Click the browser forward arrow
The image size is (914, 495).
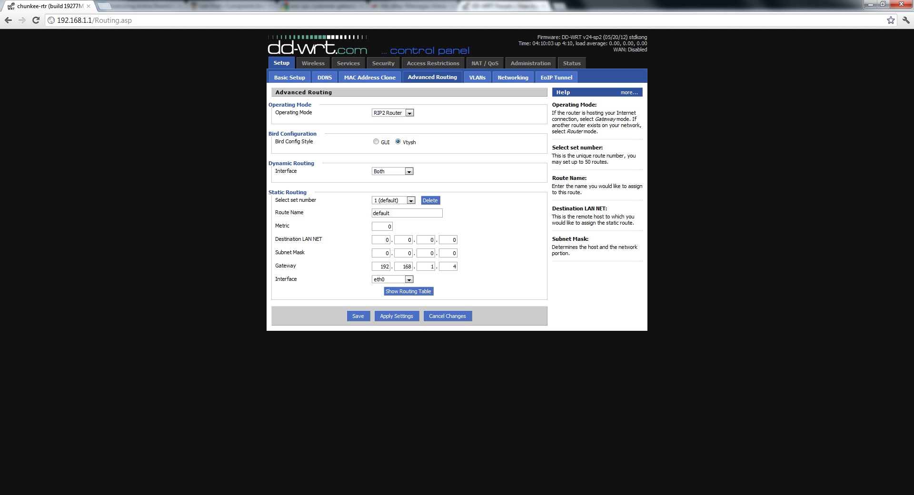coord(22,20)
